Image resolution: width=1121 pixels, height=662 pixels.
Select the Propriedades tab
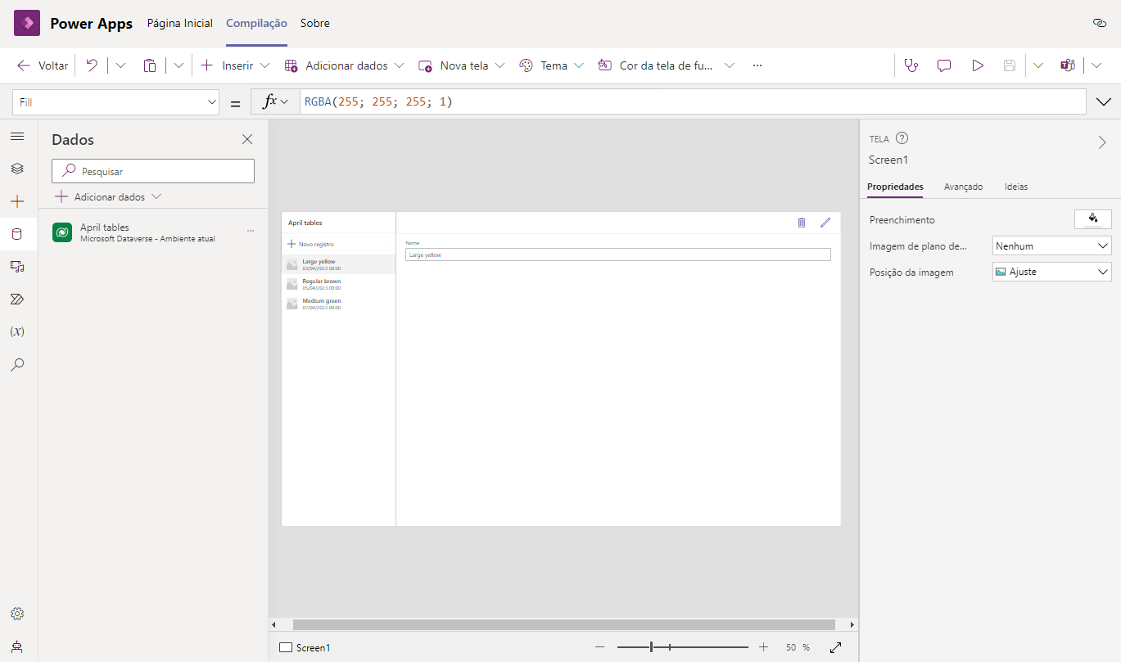(895, 187)
